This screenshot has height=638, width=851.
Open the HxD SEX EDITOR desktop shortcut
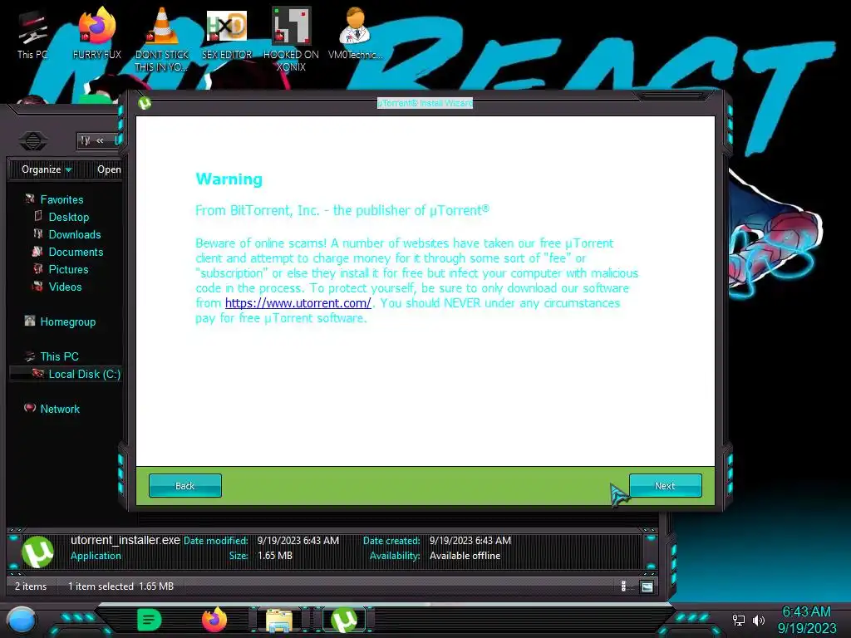[227, 33]
